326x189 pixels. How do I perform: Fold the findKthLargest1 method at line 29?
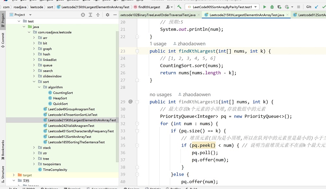pyautogui.click(x=137, y=102)
